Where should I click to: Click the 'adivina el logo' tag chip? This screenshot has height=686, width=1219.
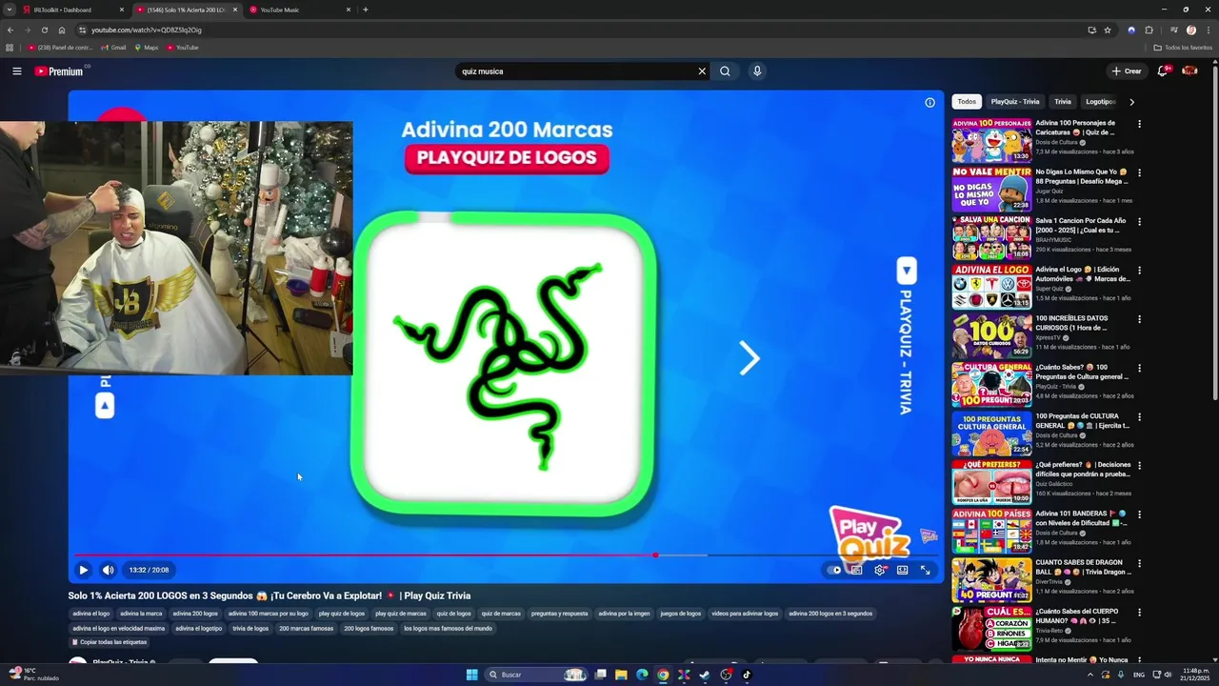[x=91, y=614]
